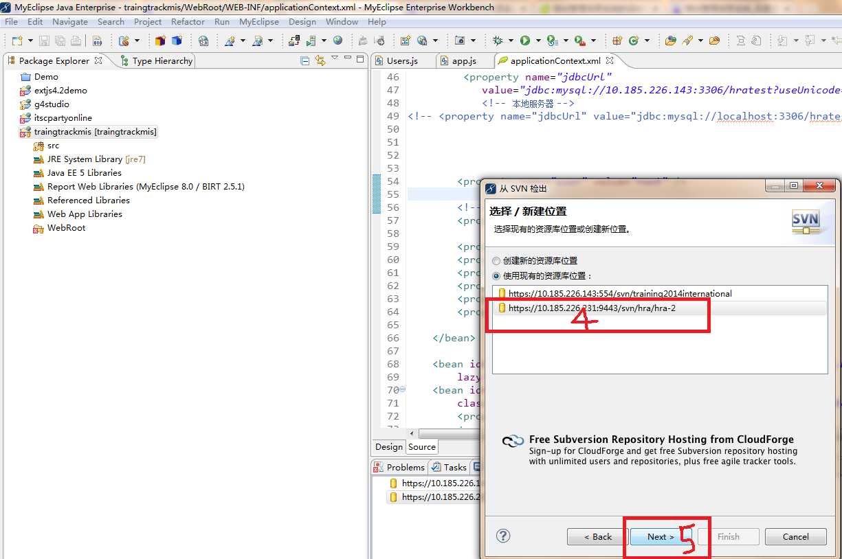Screen dimensions: 842x559
Task: Open the Package Explorer view menu triangle
Action: [335, 59]
